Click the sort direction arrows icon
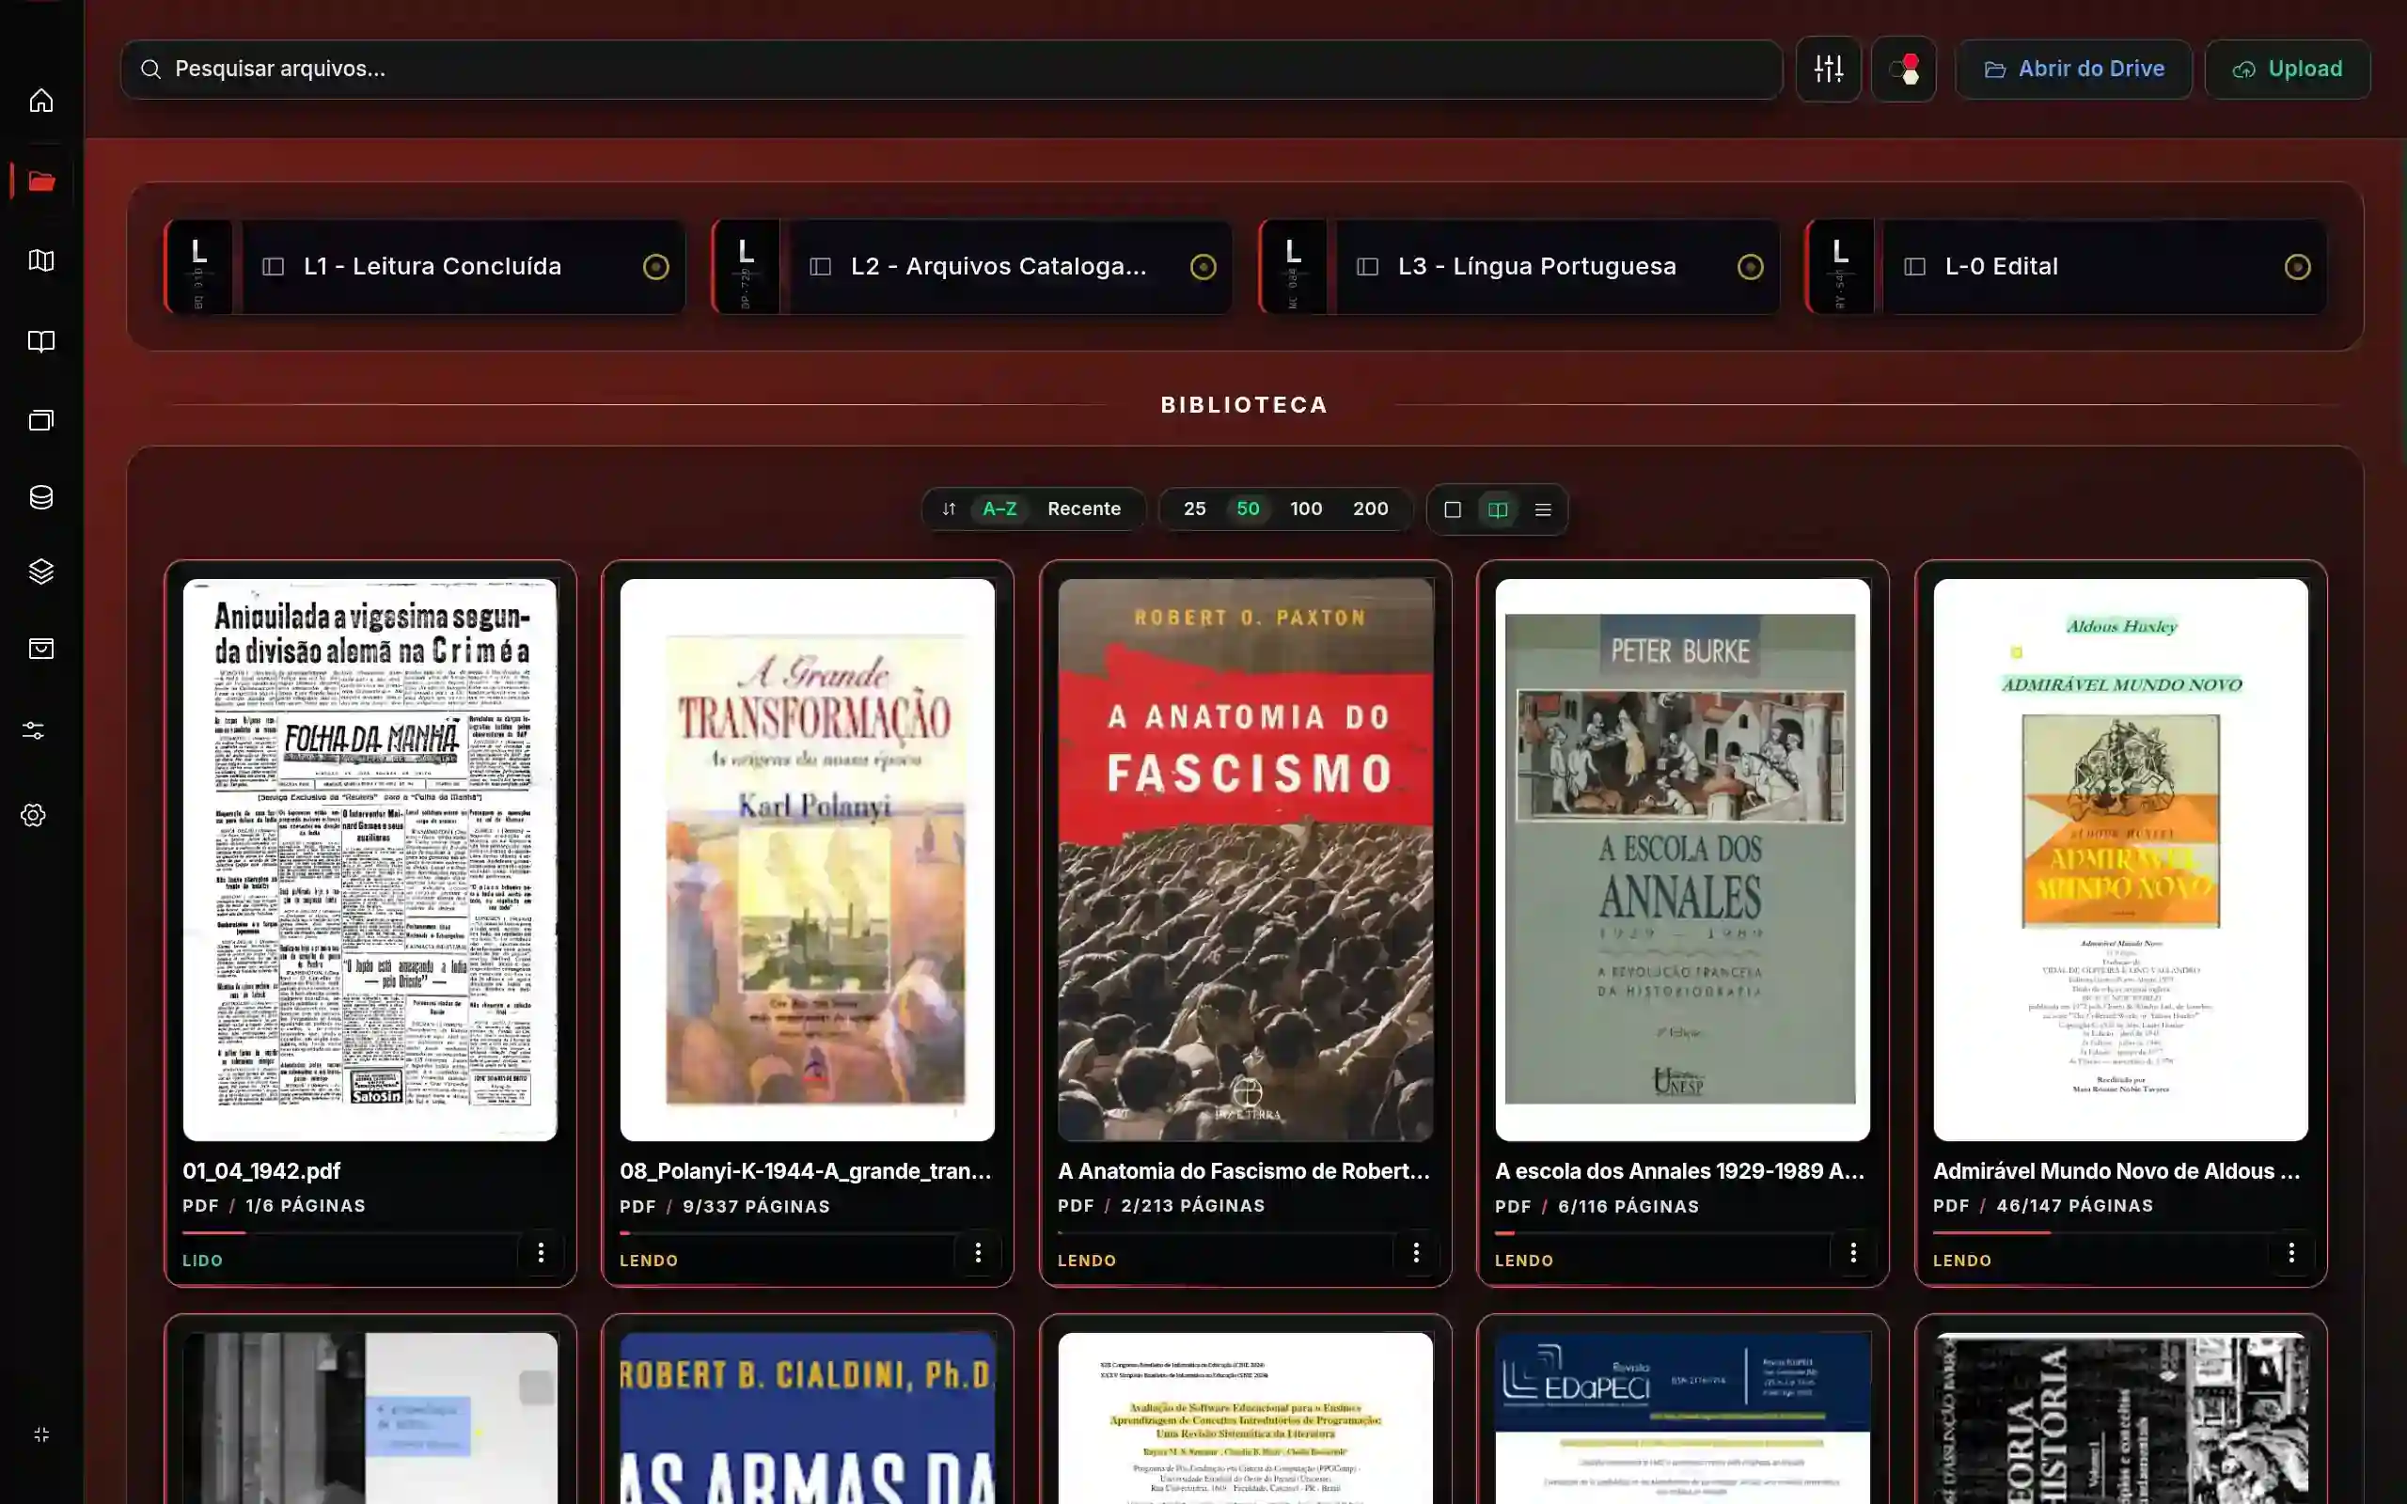 tap(949, 509)
